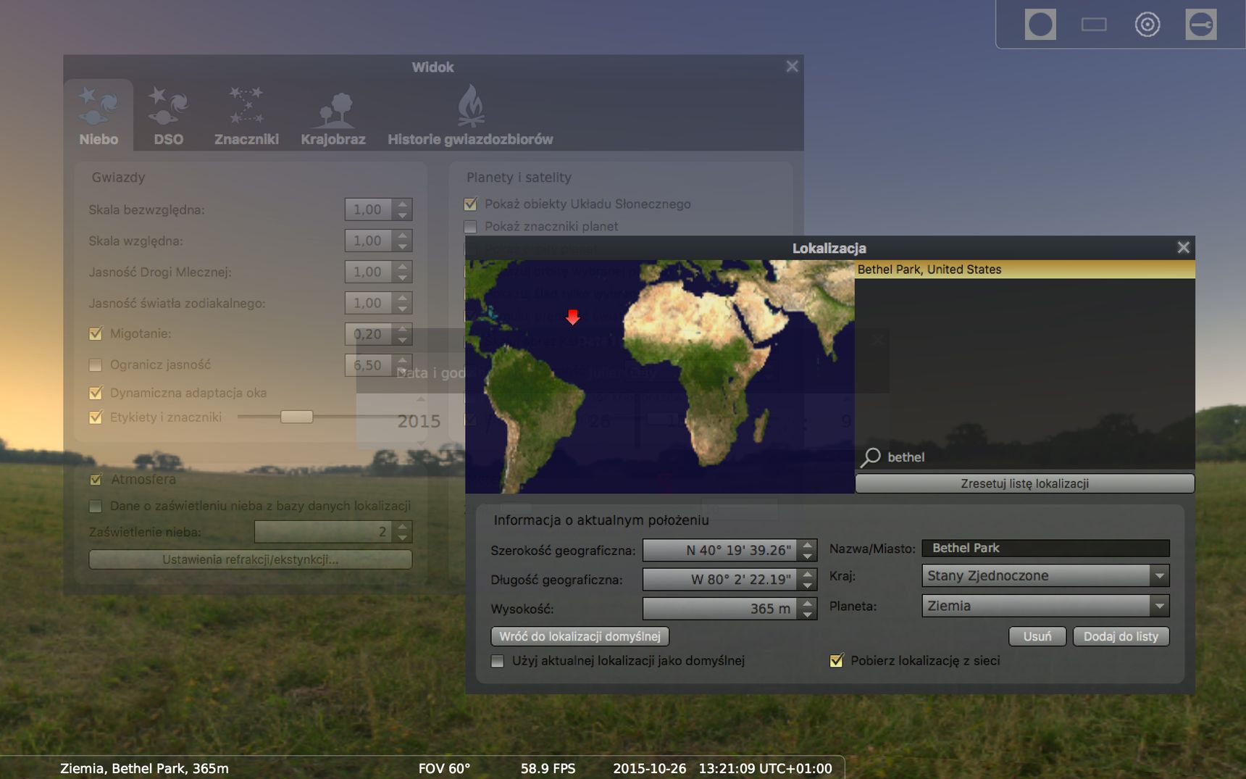Enable Dane o zaświetleniu nieba checkbox

click(x=96, y=506)
